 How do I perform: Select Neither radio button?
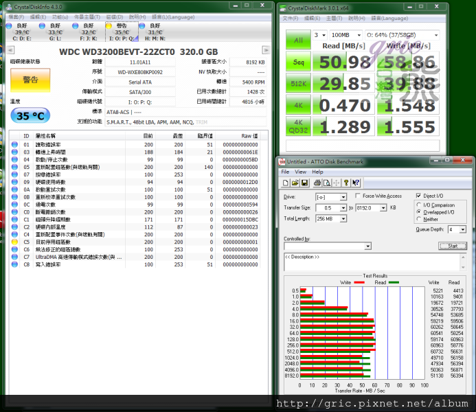coord(419,219)
